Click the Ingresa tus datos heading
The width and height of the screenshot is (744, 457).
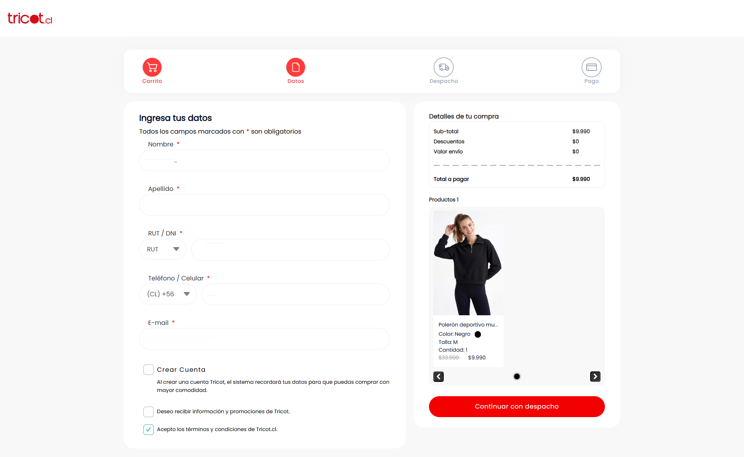coord(175,118)
